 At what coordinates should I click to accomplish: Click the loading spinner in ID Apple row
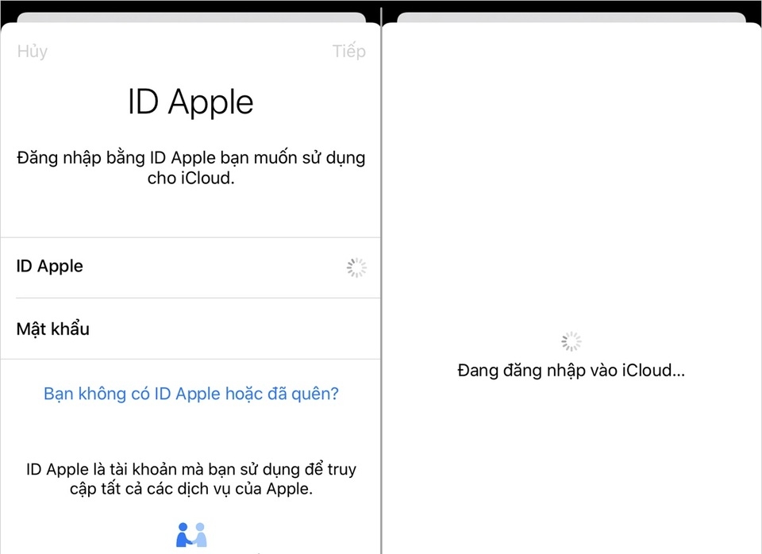(356, 267)
